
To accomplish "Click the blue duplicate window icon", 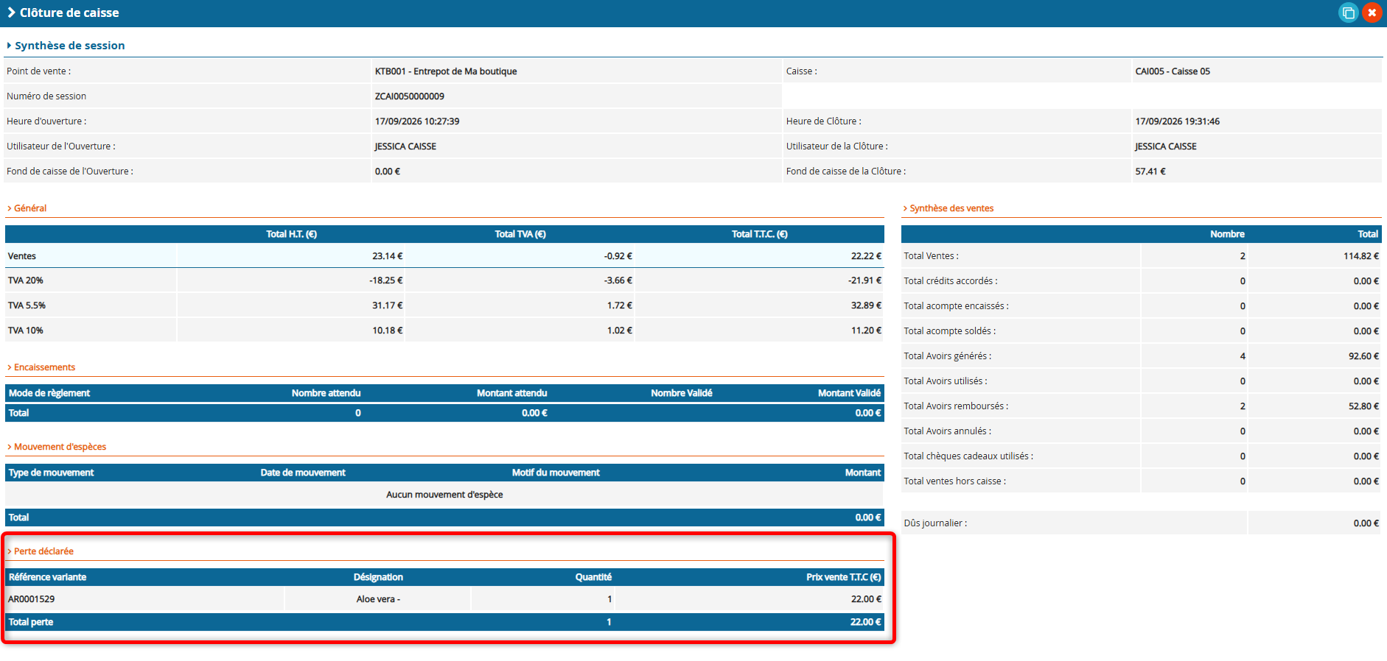I will pos(1348,13).
